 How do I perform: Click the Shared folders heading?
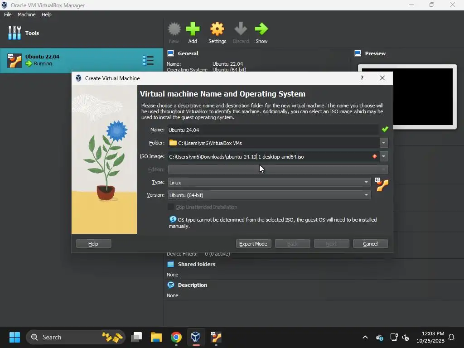(197, 264)
